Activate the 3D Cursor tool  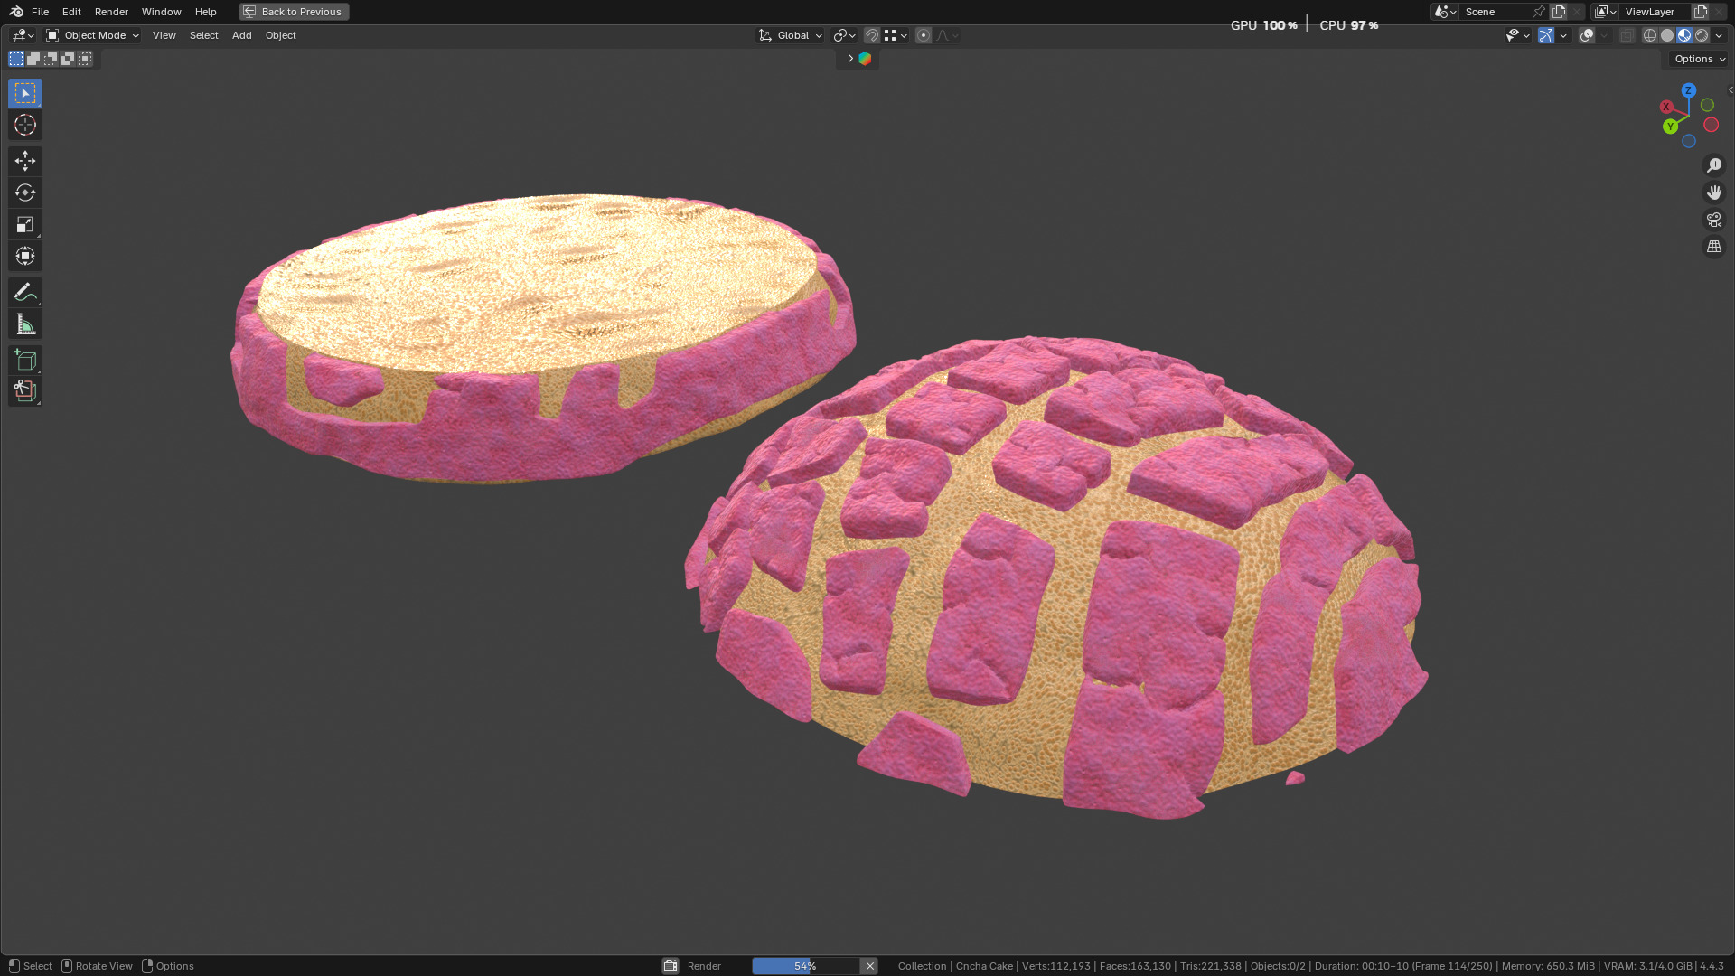(25, 125)
